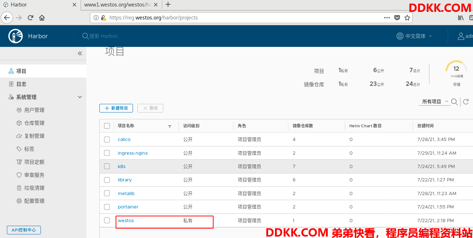The image size is (473, 238).
Task: Go back in browser history
Action: (x=7, y=17)
